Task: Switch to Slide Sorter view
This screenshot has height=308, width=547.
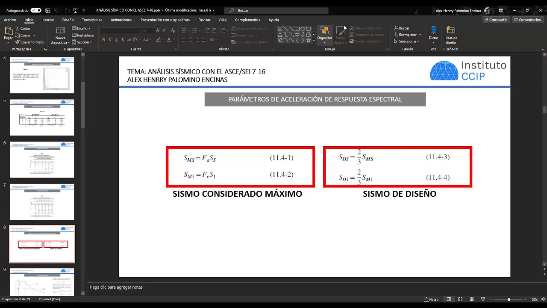Action: click(x=460, y=299)
